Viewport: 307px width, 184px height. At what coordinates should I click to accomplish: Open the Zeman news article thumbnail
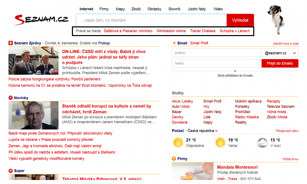click(34, 115)
